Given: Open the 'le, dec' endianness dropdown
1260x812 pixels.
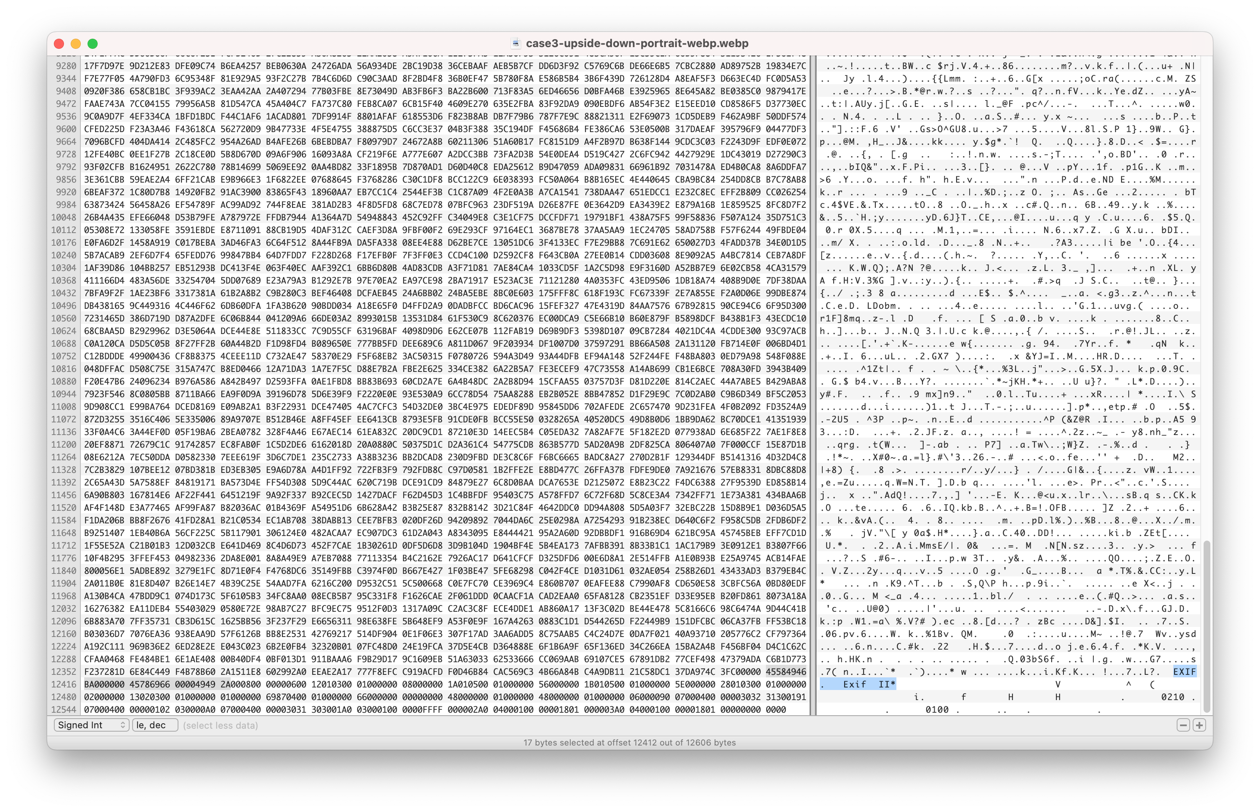Looking at the screenshot, I should pos(155,725).
